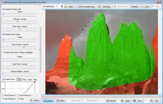This screenshot has width=163, height=104.
Task: Click the Fill Light Amount slider
Action: click(x=20, y=22)
